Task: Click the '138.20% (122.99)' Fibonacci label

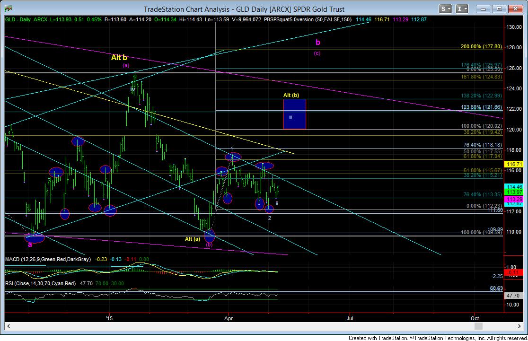Action: click(481, 96)
